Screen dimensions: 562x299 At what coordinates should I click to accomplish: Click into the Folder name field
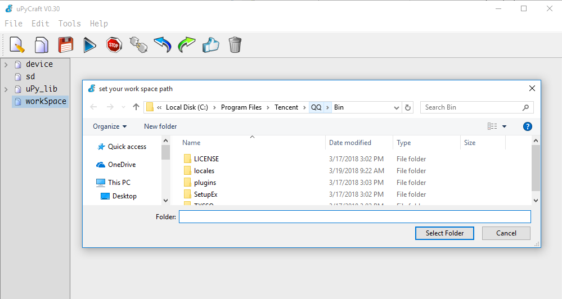[355, 216]
